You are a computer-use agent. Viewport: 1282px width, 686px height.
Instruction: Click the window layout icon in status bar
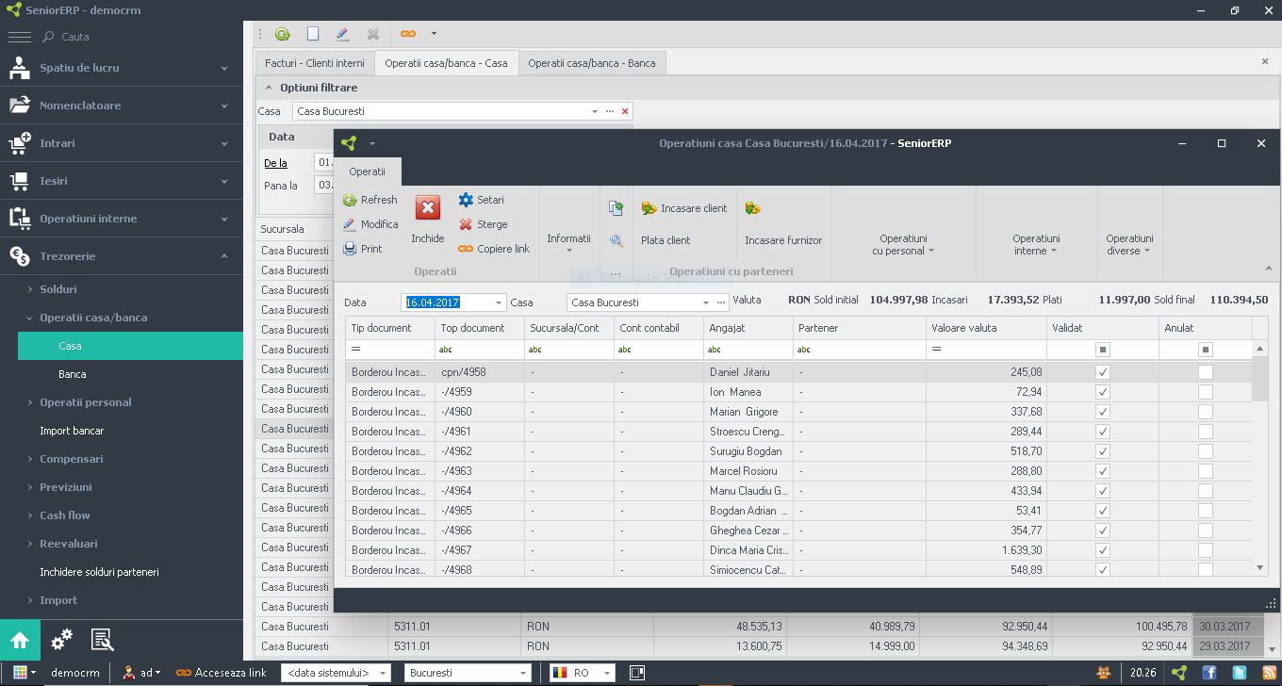point(637,673)
